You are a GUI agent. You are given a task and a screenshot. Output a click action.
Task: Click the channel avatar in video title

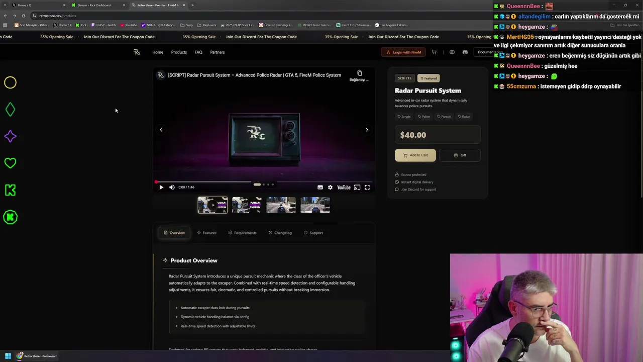pos(161,75)
